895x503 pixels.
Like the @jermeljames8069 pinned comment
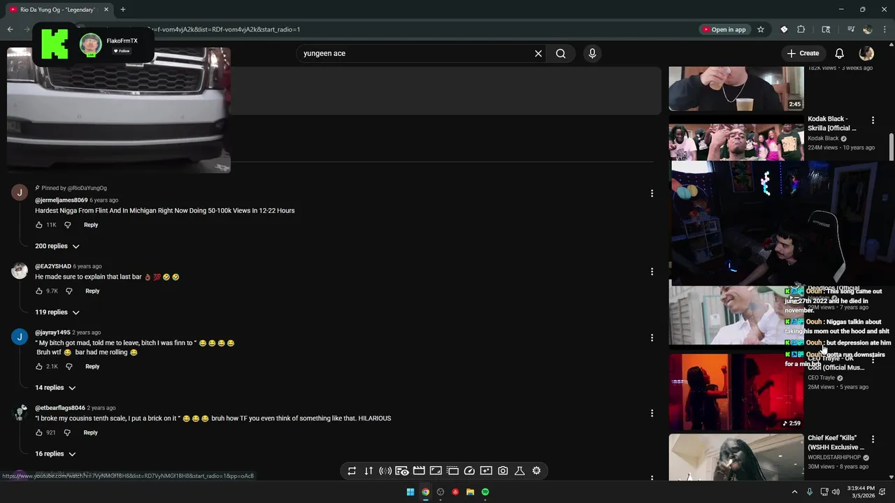tap(39, 225)
